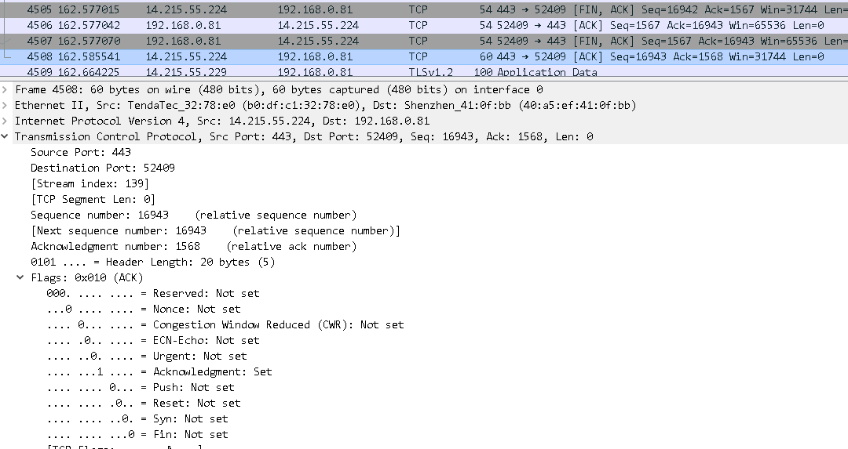Select the Acknowledgment number: 1568 field
Screen dimensions: 848x449
115,246
